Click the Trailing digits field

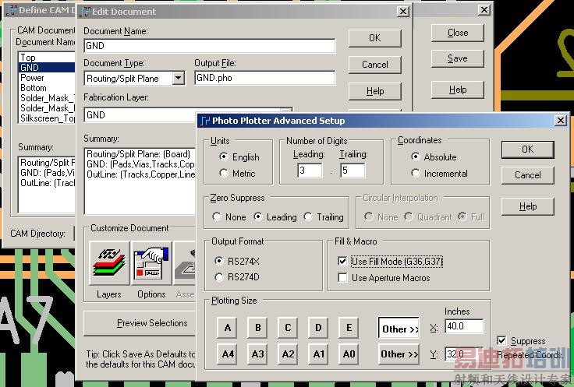tap(353, 171)
